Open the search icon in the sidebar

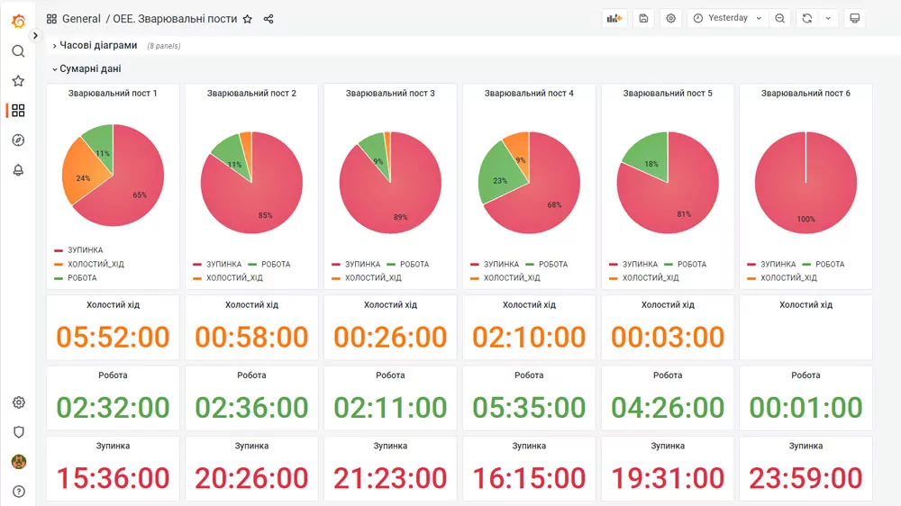click(18, 51)
